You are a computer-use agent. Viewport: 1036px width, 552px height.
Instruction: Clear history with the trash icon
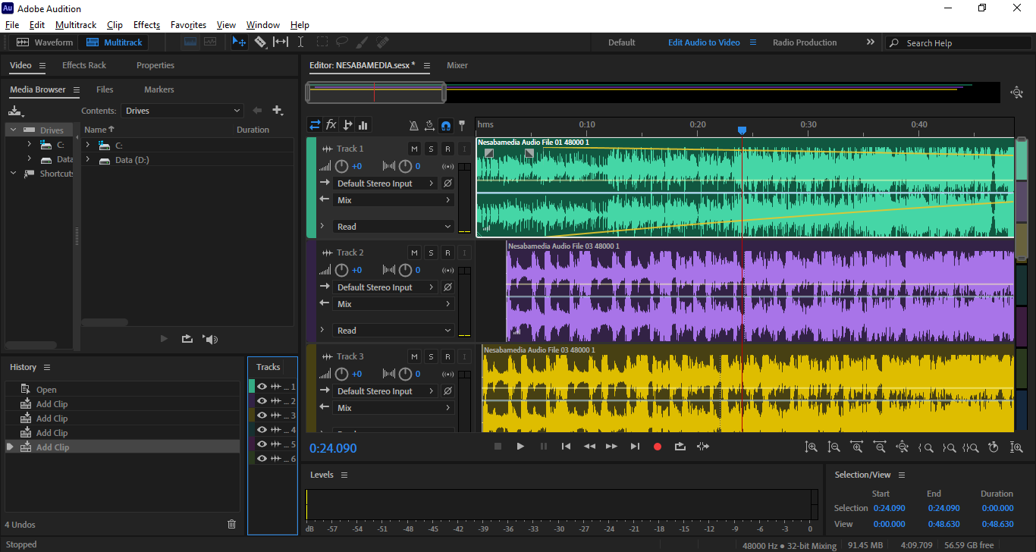point(232,524)
